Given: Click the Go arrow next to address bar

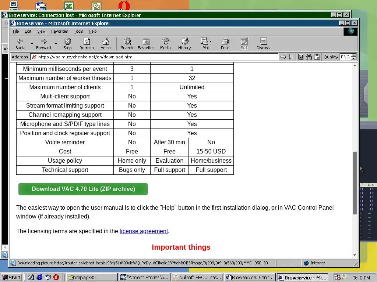Looking at the screenshot, I should [283, 57].
